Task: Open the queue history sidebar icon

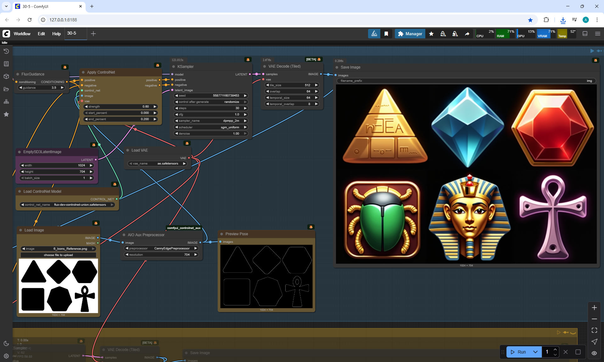Action: (6, 51)
